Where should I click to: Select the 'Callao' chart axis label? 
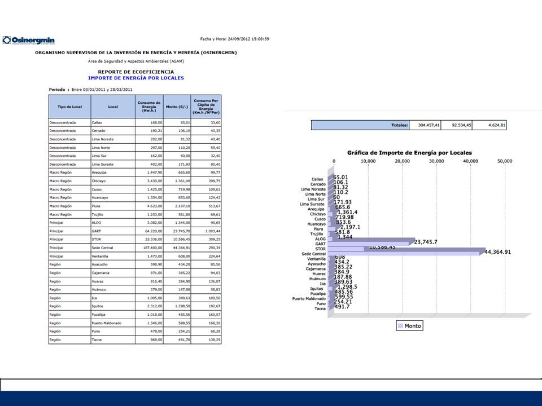317,179
